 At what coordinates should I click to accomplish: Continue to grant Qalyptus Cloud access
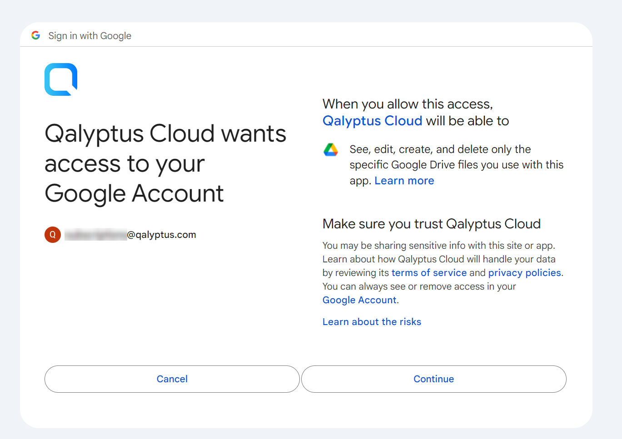pos(433,379)
